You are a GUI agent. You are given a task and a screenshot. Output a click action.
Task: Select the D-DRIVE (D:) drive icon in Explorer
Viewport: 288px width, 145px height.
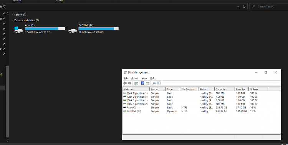pos(72,31)
